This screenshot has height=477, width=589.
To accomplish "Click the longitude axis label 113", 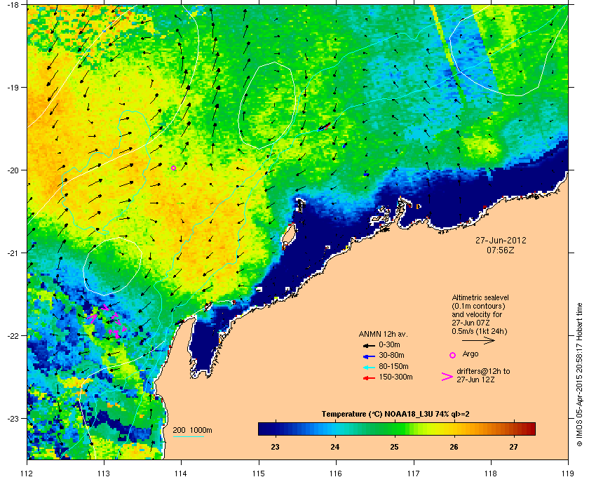I will 104,473.
